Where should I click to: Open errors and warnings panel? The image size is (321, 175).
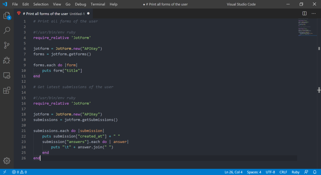19,172
